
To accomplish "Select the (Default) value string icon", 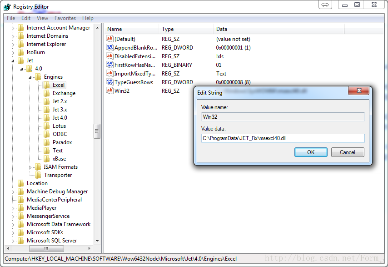I will pyautogui.click(x=109, y=39).
